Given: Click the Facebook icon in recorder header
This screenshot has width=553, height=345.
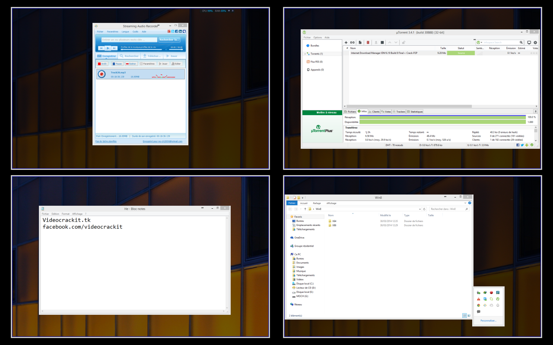Looking at the screenshot, I should point(177,31).
